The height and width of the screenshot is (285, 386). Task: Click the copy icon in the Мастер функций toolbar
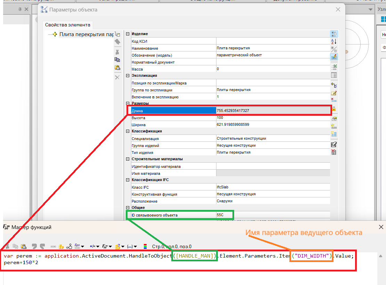15,246
